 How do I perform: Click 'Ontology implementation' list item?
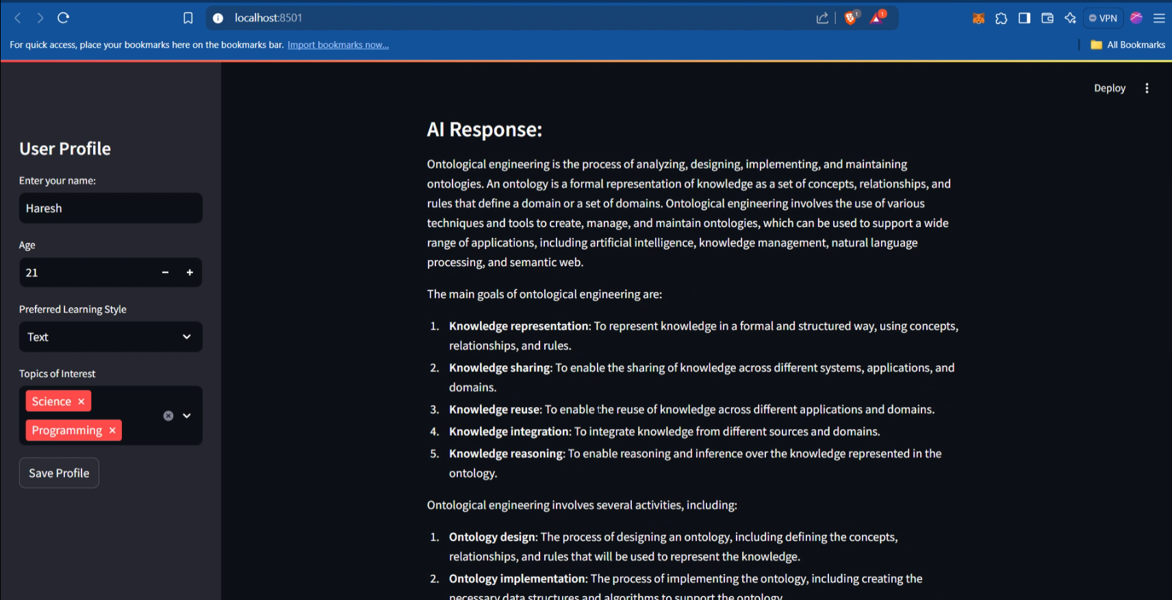685,587
